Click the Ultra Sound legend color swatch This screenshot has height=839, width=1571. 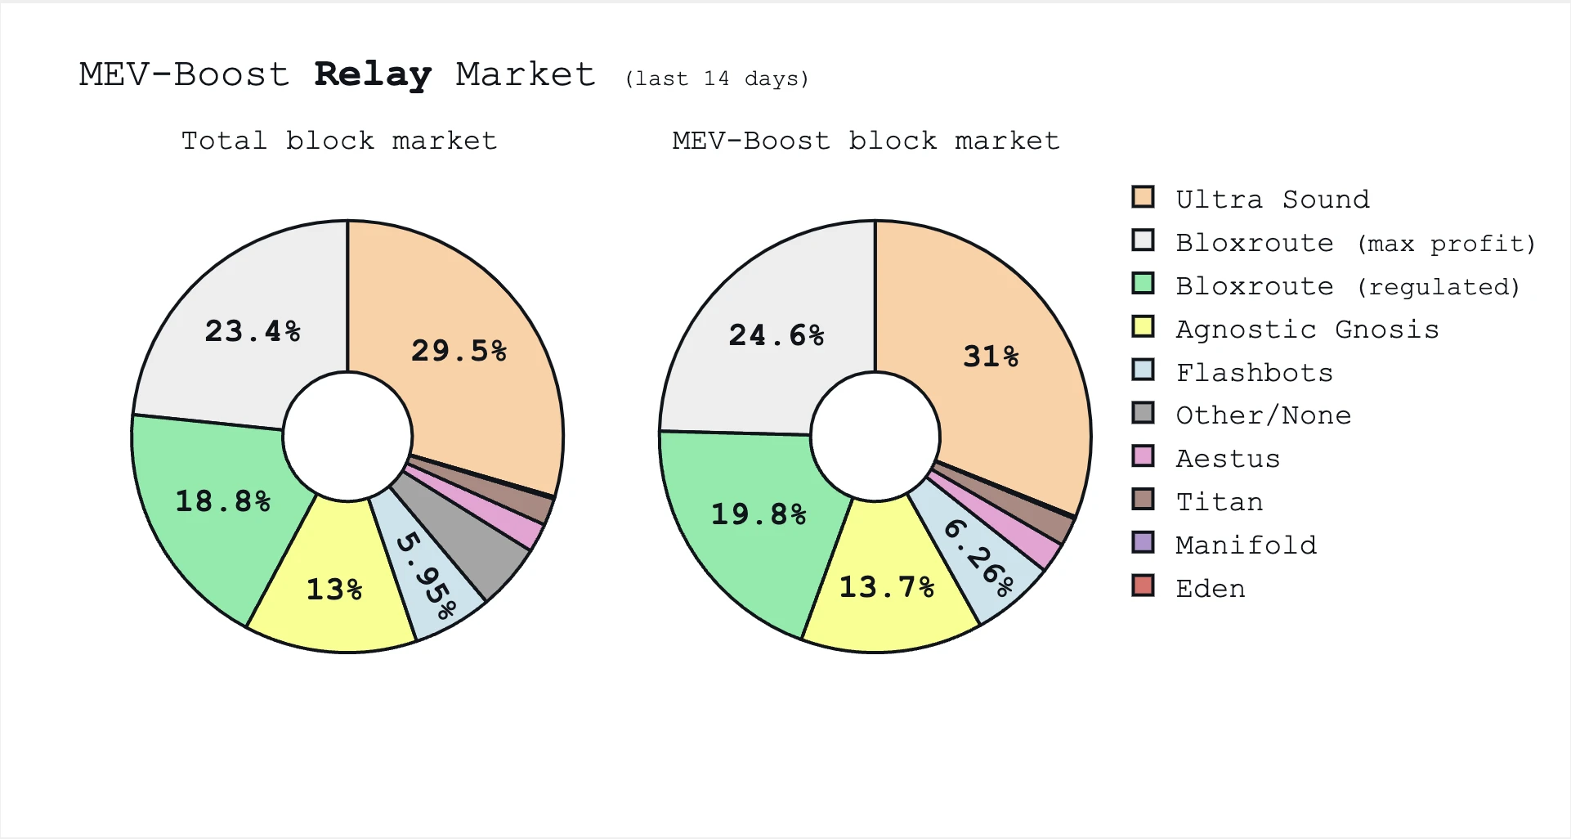pos(1143,197)
